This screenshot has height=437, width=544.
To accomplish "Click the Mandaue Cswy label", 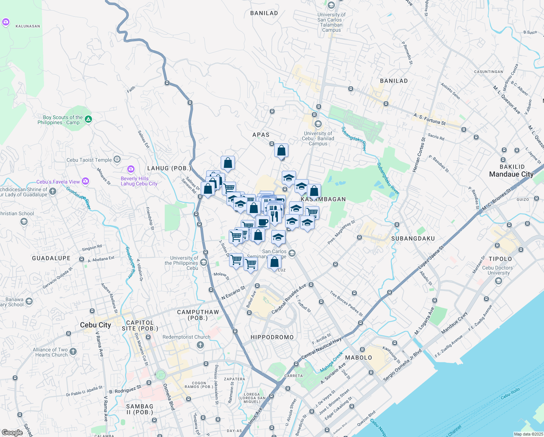I will click(x=455, y=323).
